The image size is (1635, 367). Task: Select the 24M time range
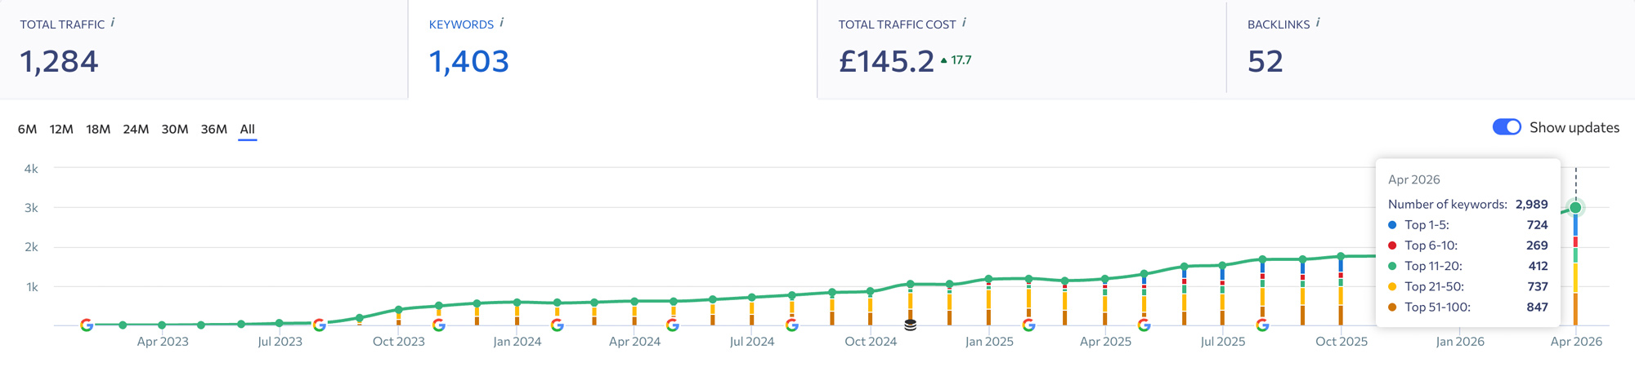pos(136,129)
